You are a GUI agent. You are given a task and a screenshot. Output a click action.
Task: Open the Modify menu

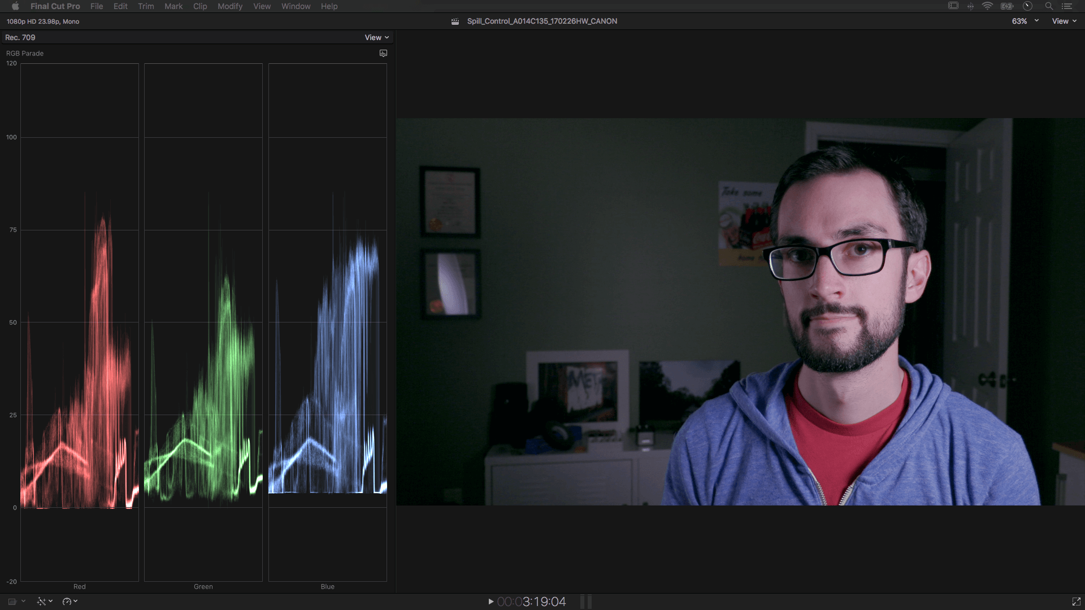(230, 6)
